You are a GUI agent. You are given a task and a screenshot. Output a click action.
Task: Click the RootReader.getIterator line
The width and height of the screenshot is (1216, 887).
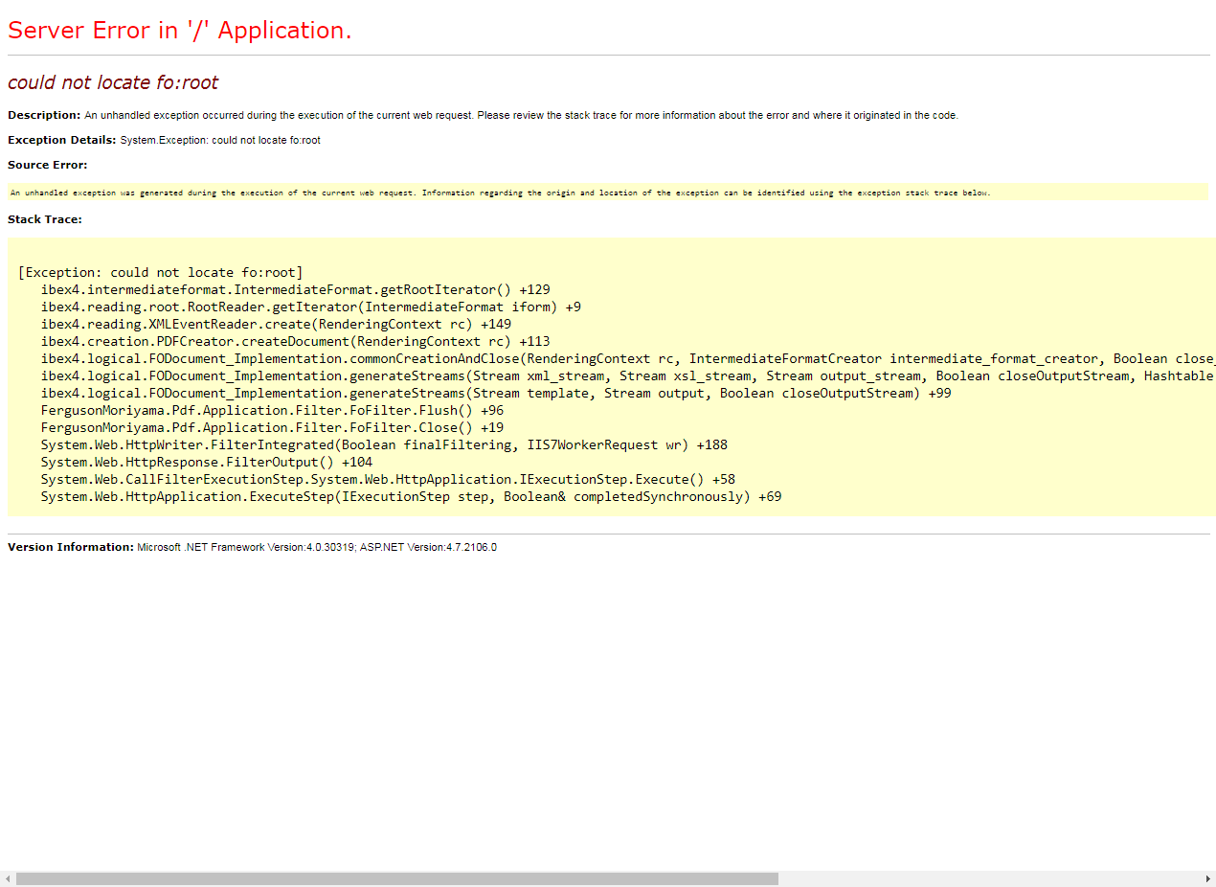pyautogui.click(x=311, y=307)
